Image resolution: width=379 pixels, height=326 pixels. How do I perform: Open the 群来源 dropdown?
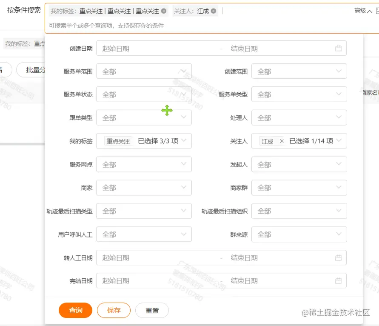pos(299,234)
